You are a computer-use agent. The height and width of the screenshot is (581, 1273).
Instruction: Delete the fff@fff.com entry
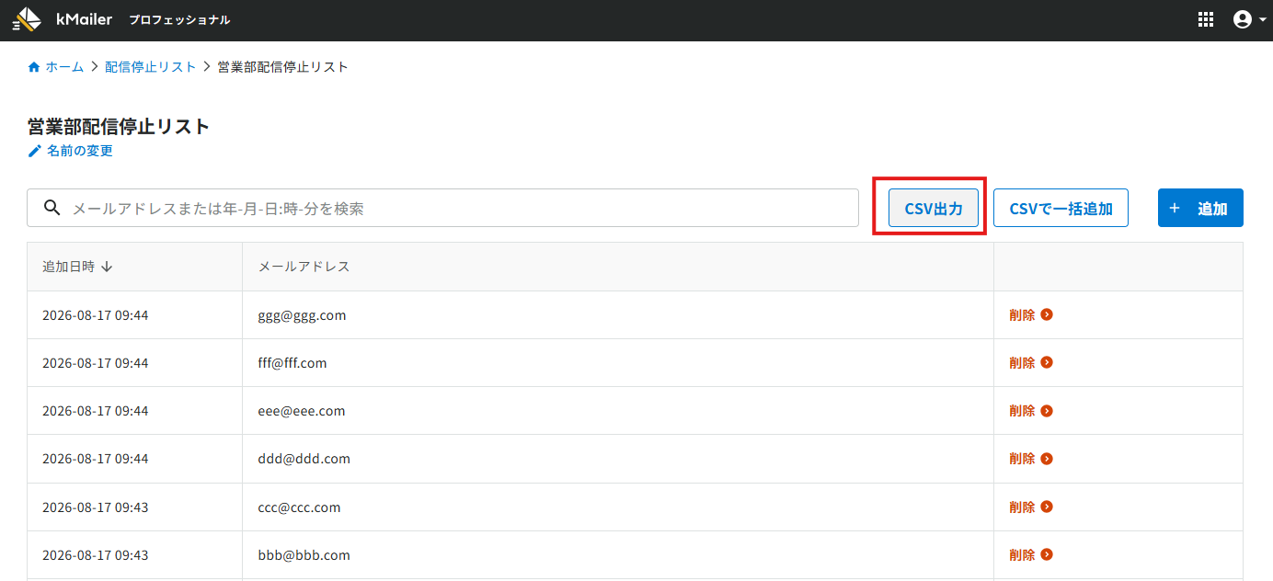[1030, 363]
